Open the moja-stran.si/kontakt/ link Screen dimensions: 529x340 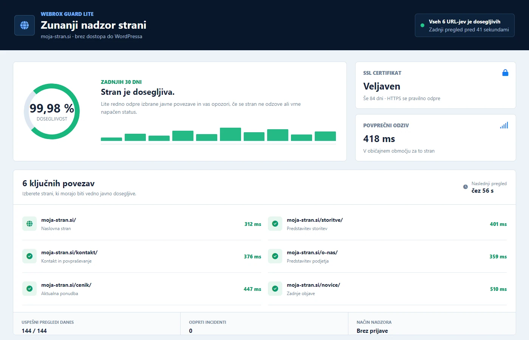pyautogui.click(x=70, y=252)
